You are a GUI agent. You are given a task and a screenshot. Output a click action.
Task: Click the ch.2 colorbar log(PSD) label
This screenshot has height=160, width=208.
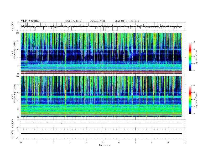click(196, 100)
